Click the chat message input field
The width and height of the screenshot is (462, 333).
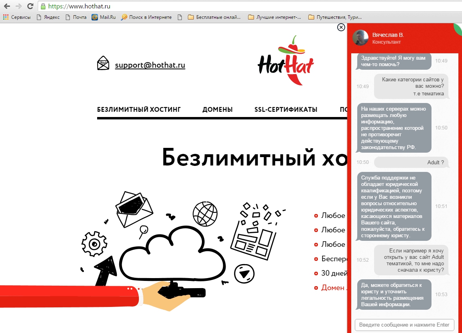pyautogui.click(x=404, y=325)
